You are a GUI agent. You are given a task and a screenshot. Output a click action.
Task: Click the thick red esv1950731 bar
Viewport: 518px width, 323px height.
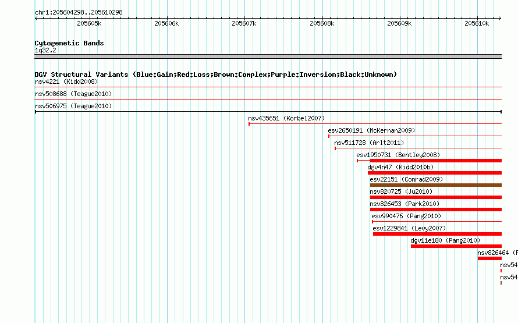[x=436, y=161]
